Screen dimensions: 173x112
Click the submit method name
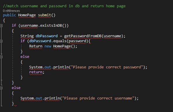pyautogui.click(x=44, y=15)
